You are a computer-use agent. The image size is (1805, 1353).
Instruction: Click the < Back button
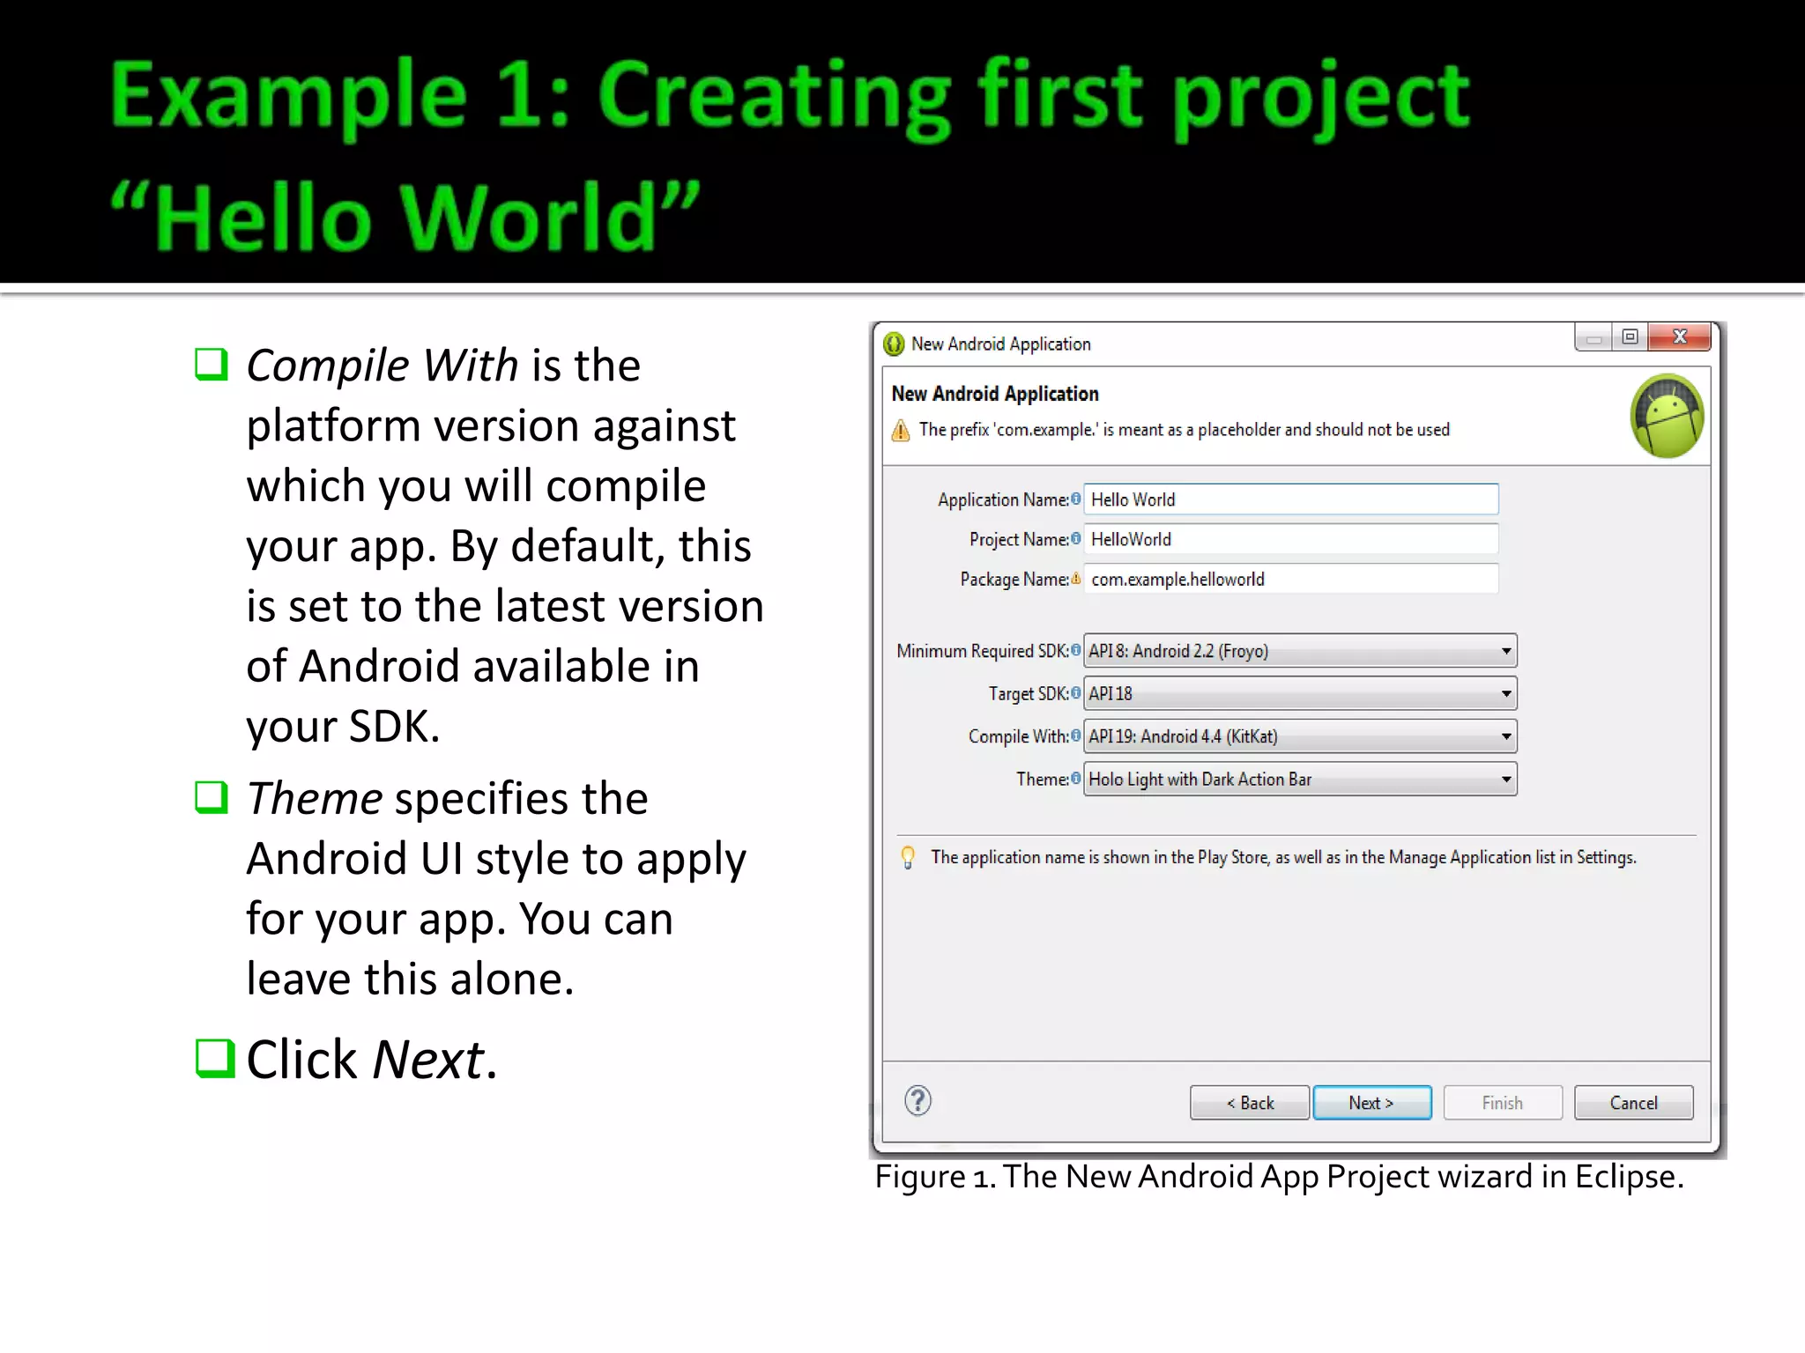click(x=1249, y=1103)
